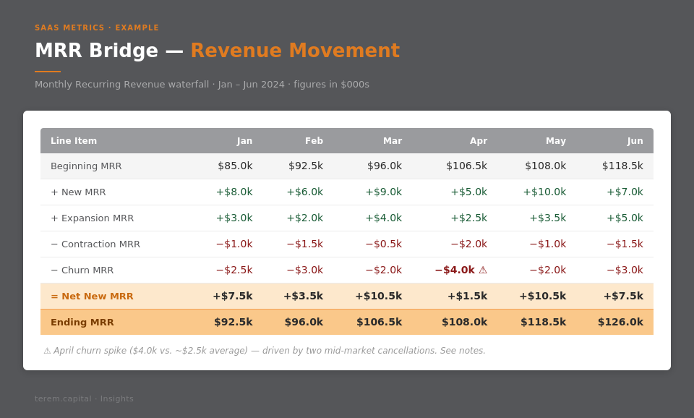The image size is (694, 418).
Task: Select the SAAS METRICS · EXAMPLE label
Action: (x=97, y=27)
